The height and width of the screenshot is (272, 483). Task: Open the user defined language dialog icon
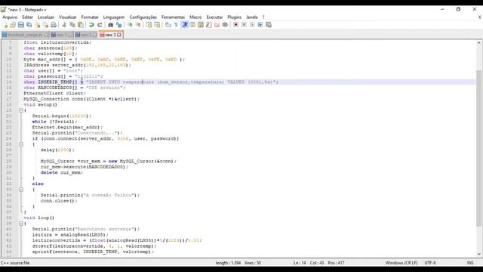[192, 25]
